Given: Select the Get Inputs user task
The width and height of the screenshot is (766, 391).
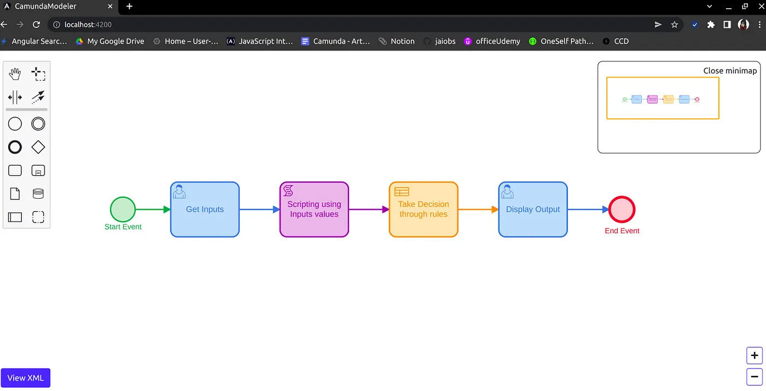Looking at the screenshot, I should [x=205, y=209].
